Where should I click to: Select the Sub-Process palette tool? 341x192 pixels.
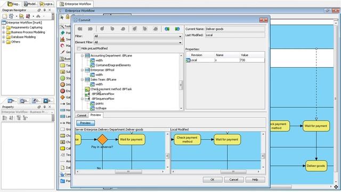pos(63,71)
